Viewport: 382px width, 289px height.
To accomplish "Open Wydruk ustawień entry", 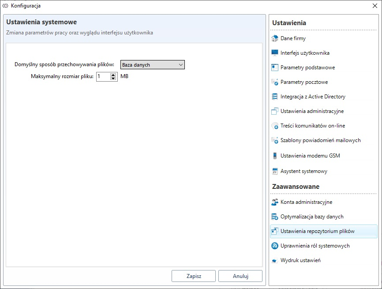I will 300,260.
